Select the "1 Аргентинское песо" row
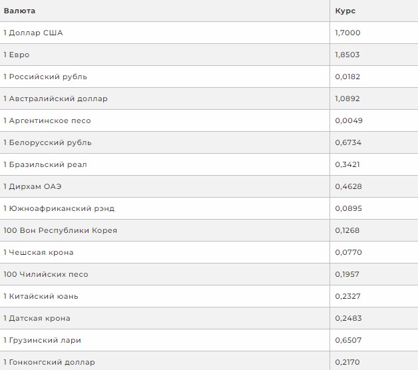Image resolution: width=418 pixels, height=370 pixels. coord(47,120)
